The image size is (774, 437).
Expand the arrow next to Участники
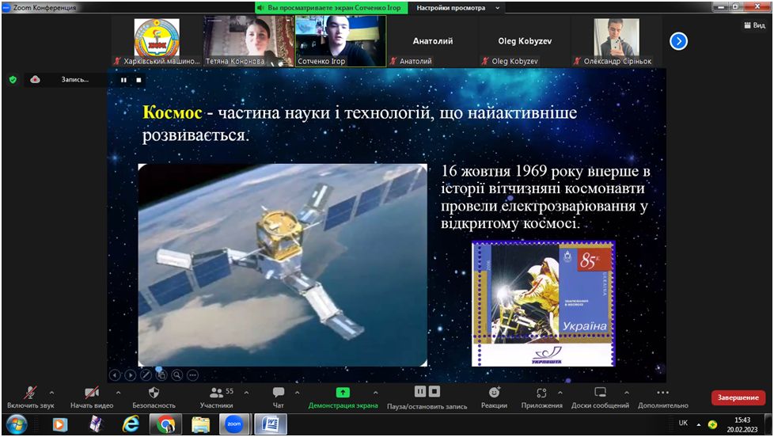[246, 393]
